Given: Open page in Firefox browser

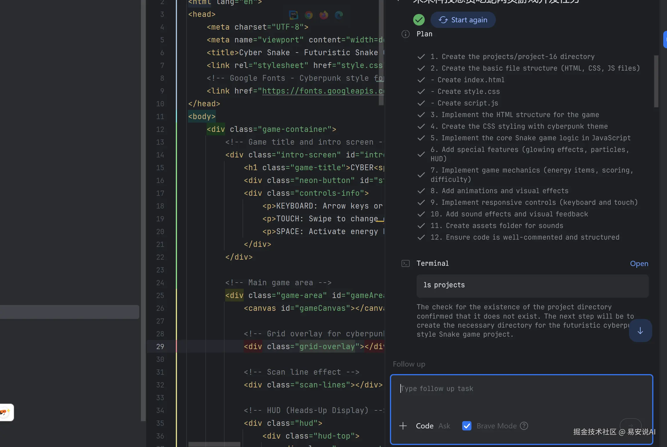Looking at the screenshot, I should tap(324, 15).
